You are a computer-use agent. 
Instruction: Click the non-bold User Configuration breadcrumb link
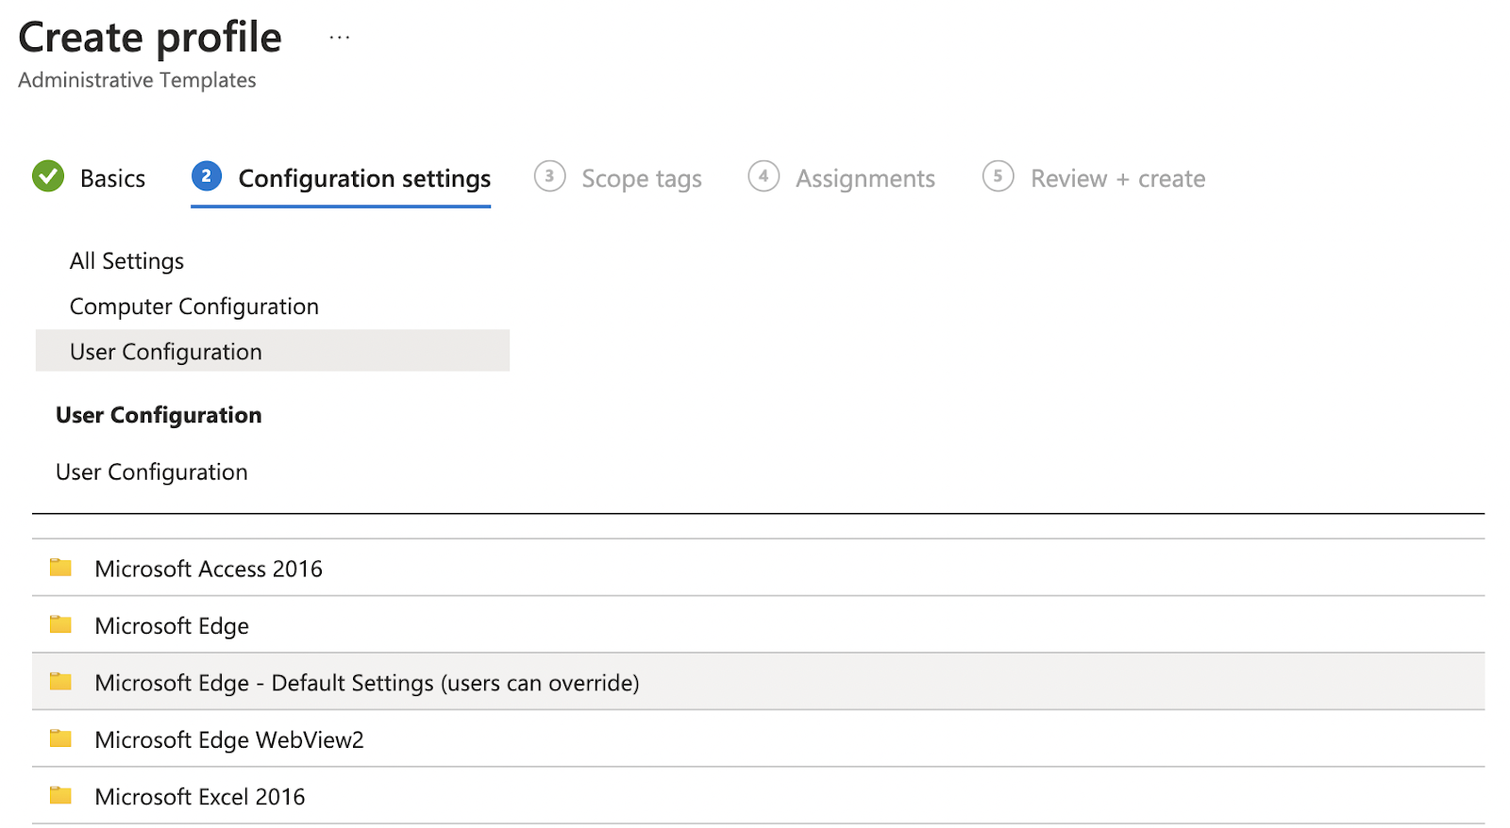(x=152, y=472)
